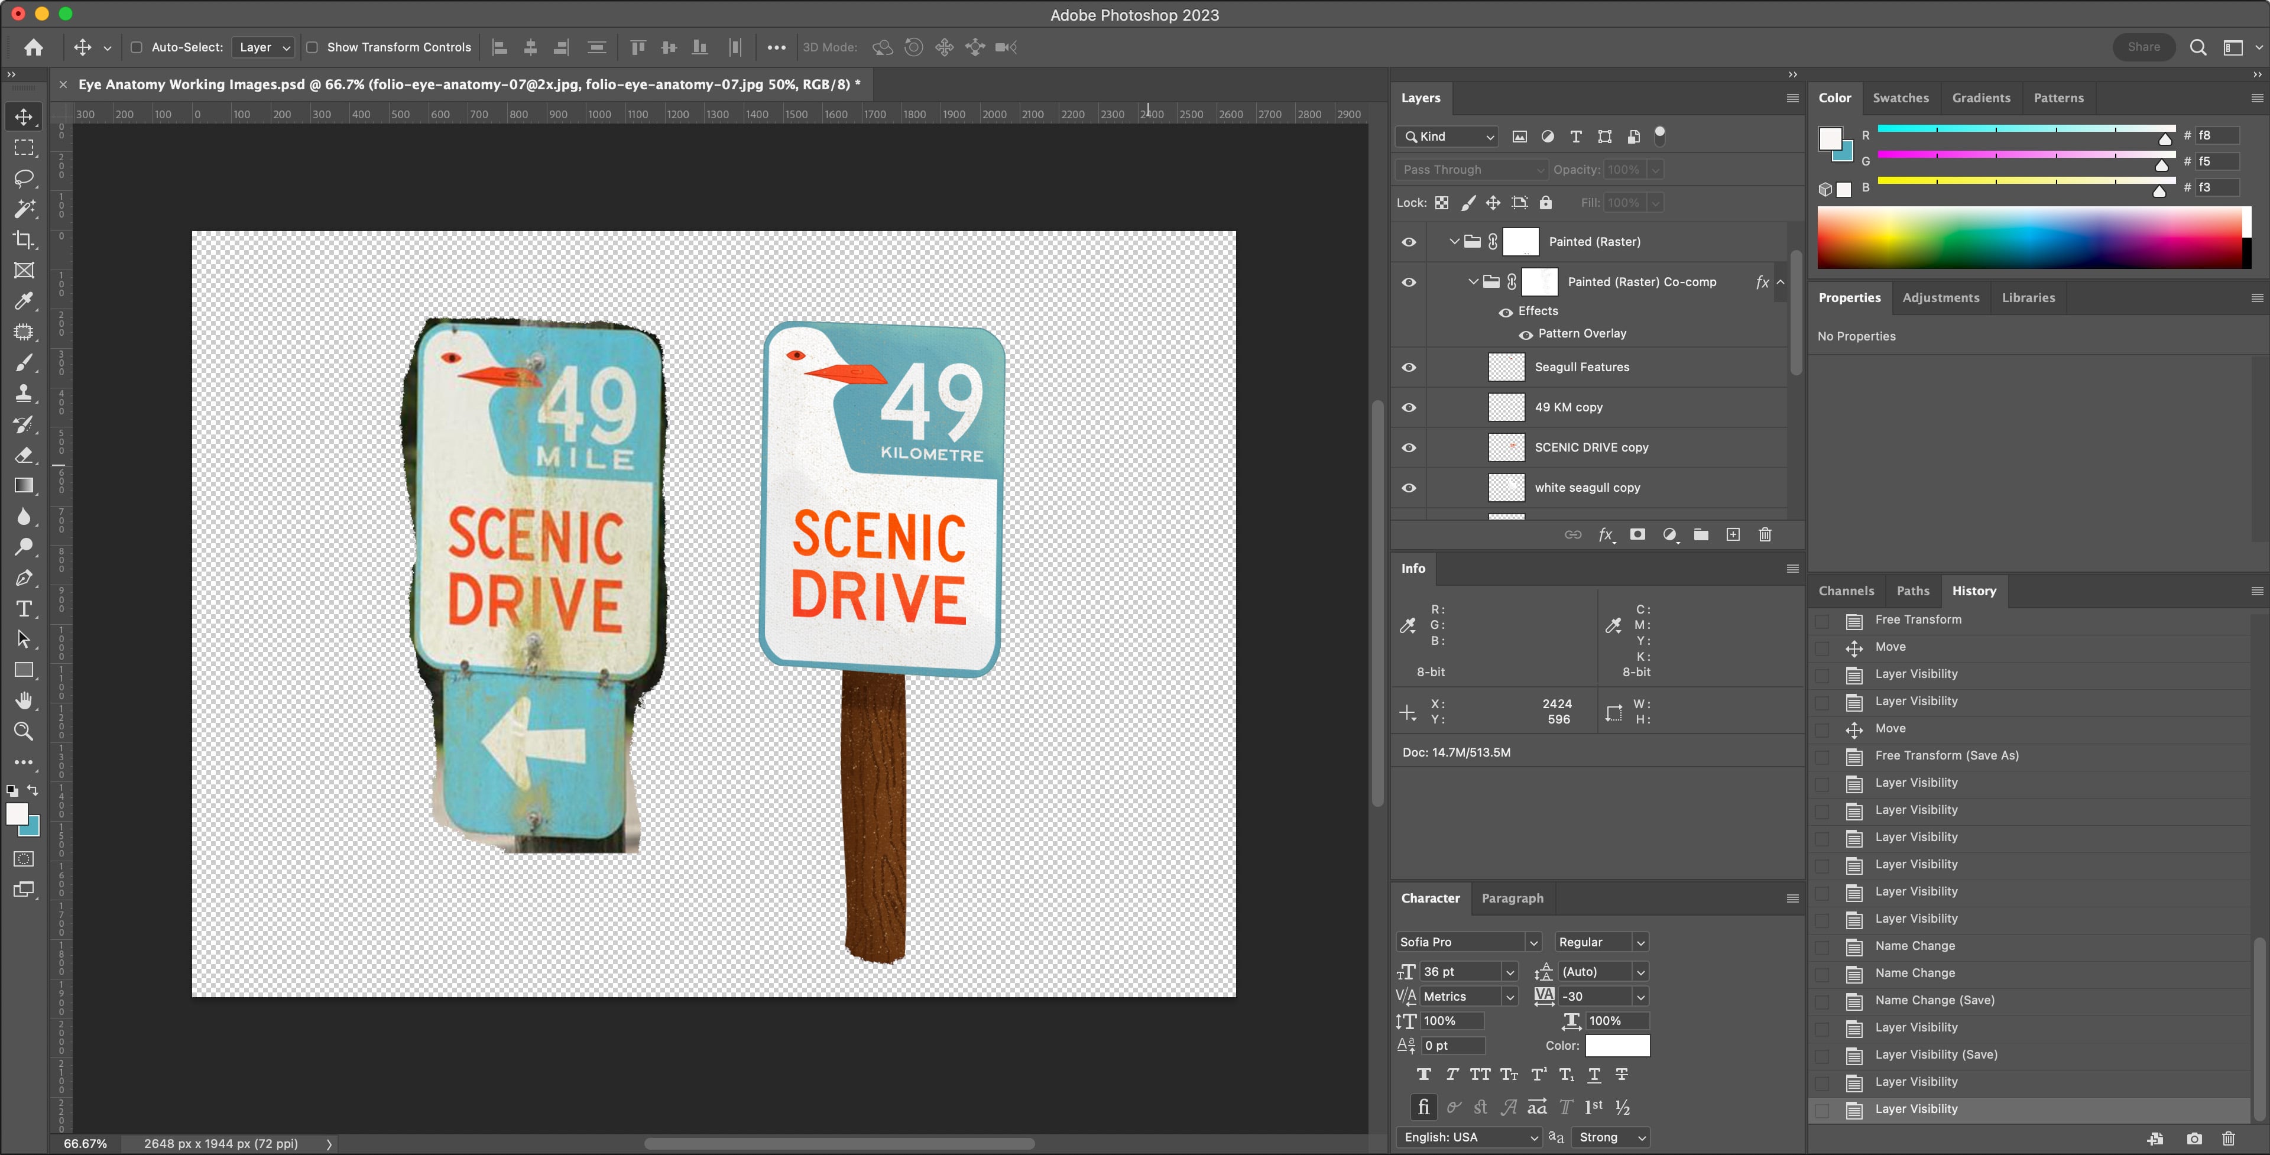Choose the Zoom tool in toolbar
The image size is (2270, 1155).
click(x=24, y=731)
